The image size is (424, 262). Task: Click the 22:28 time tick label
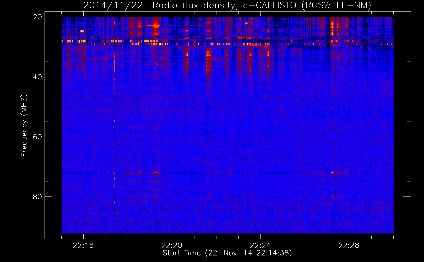[x=349, y=245]
